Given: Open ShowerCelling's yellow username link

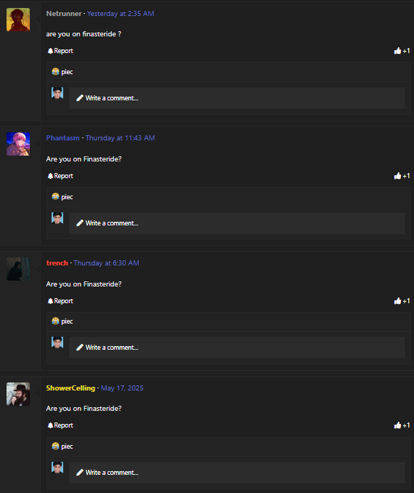Looking at the screenshot, I should pyautogui.click(x=70, y=388).
